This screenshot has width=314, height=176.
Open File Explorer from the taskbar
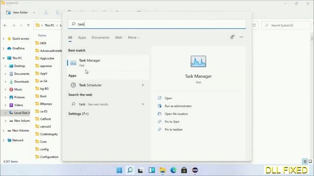162,170
